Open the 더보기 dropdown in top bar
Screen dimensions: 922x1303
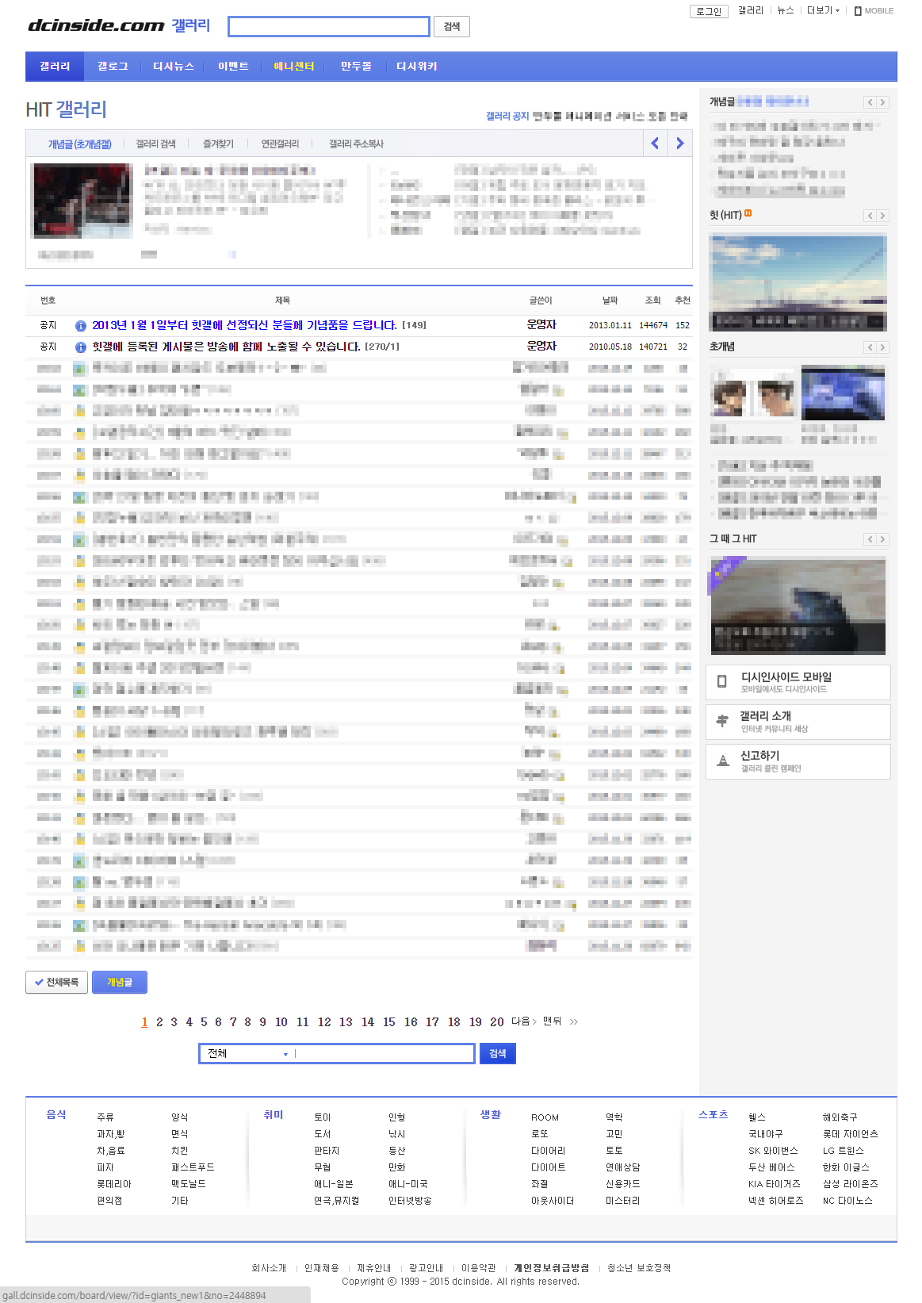[x=824, y=10]
